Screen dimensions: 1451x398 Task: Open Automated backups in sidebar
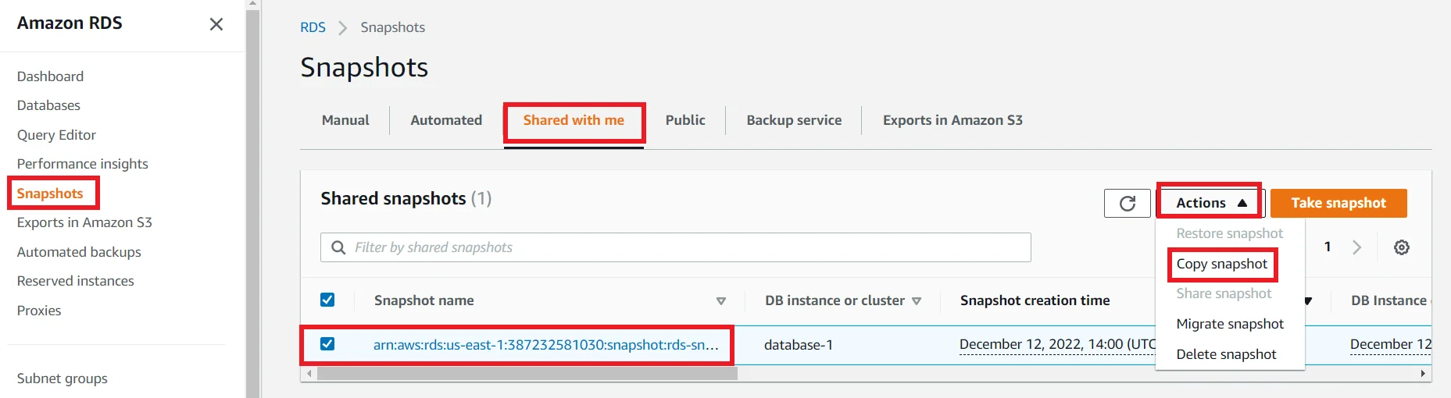pyautogui.click(x=79, y=252)
